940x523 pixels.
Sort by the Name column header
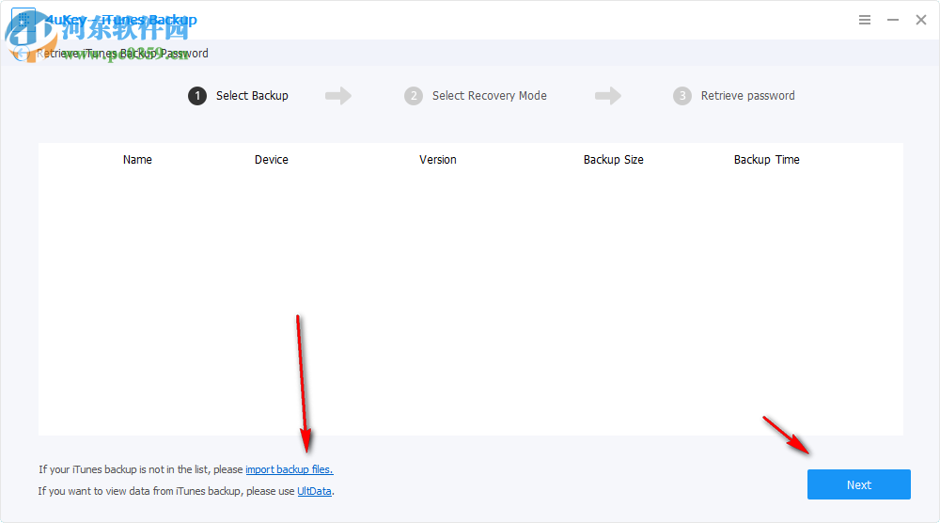pyautogui.click(x=137, y=160)
